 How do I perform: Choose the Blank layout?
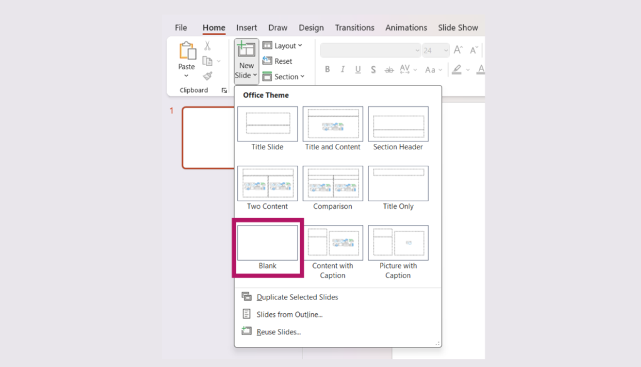(x=267, y=248)
